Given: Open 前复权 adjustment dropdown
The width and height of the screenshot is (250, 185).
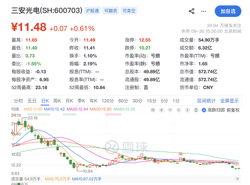Looking at the screenshot, I should [233, 110].
